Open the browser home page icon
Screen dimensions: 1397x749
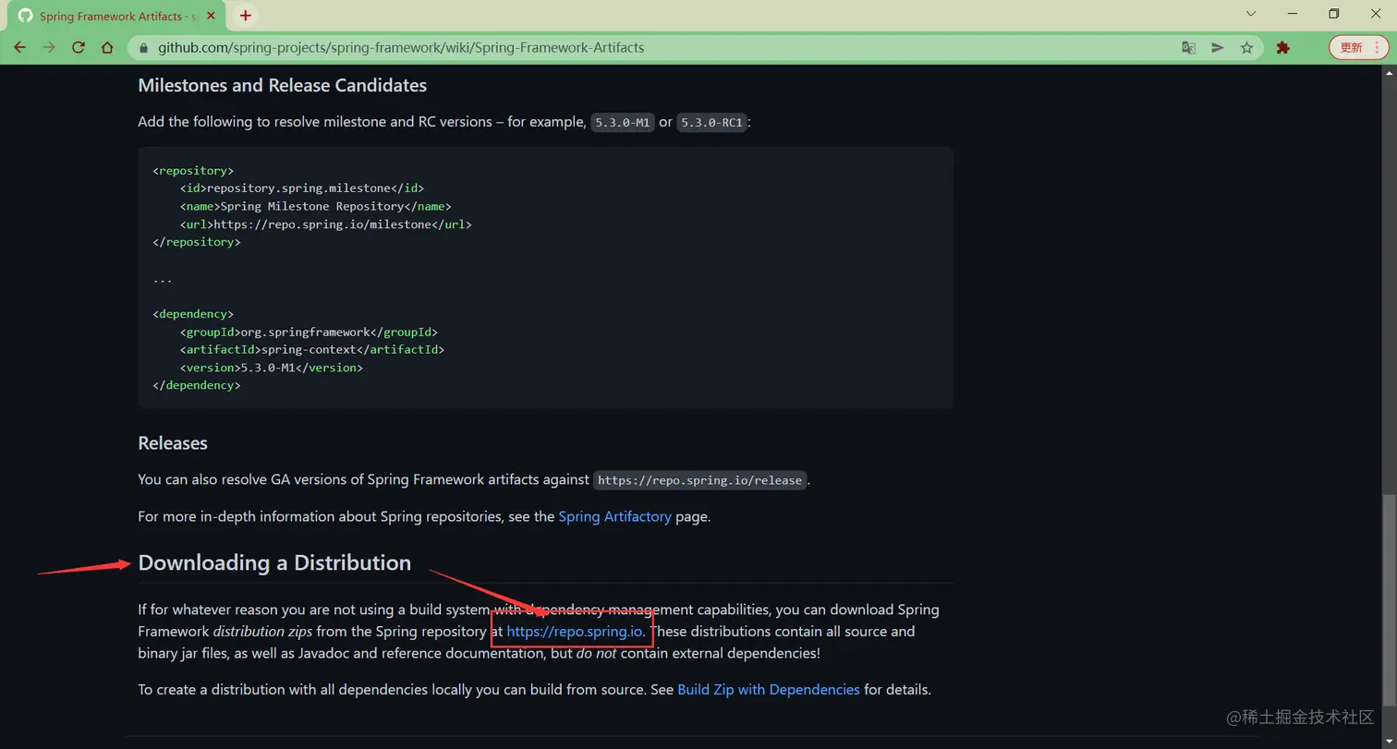[107, 47]
